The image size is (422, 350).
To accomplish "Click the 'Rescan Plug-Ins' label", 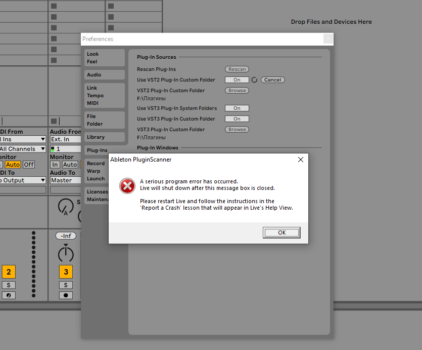I will click(156, 69).
